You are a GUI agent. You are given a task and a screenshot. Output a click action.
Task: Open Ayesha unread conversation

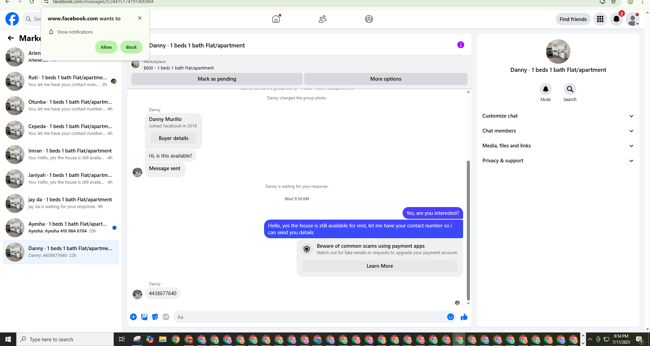click(x=61, y=228)
